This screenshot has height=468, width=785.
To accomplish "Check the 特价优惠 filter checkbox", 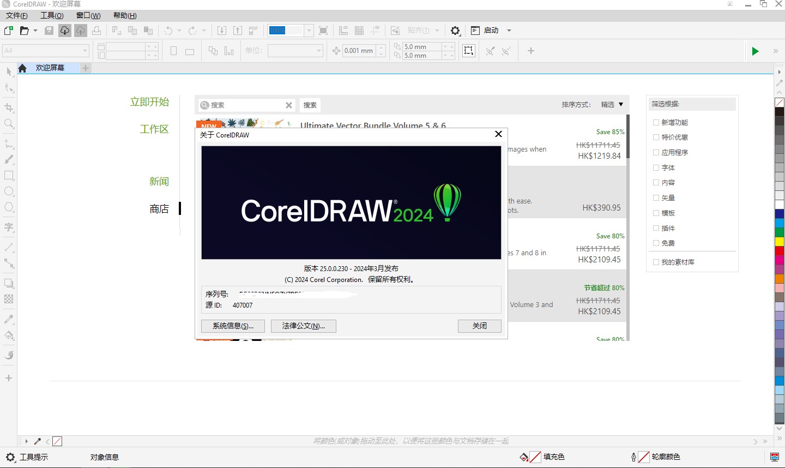I will coord(656,137).
